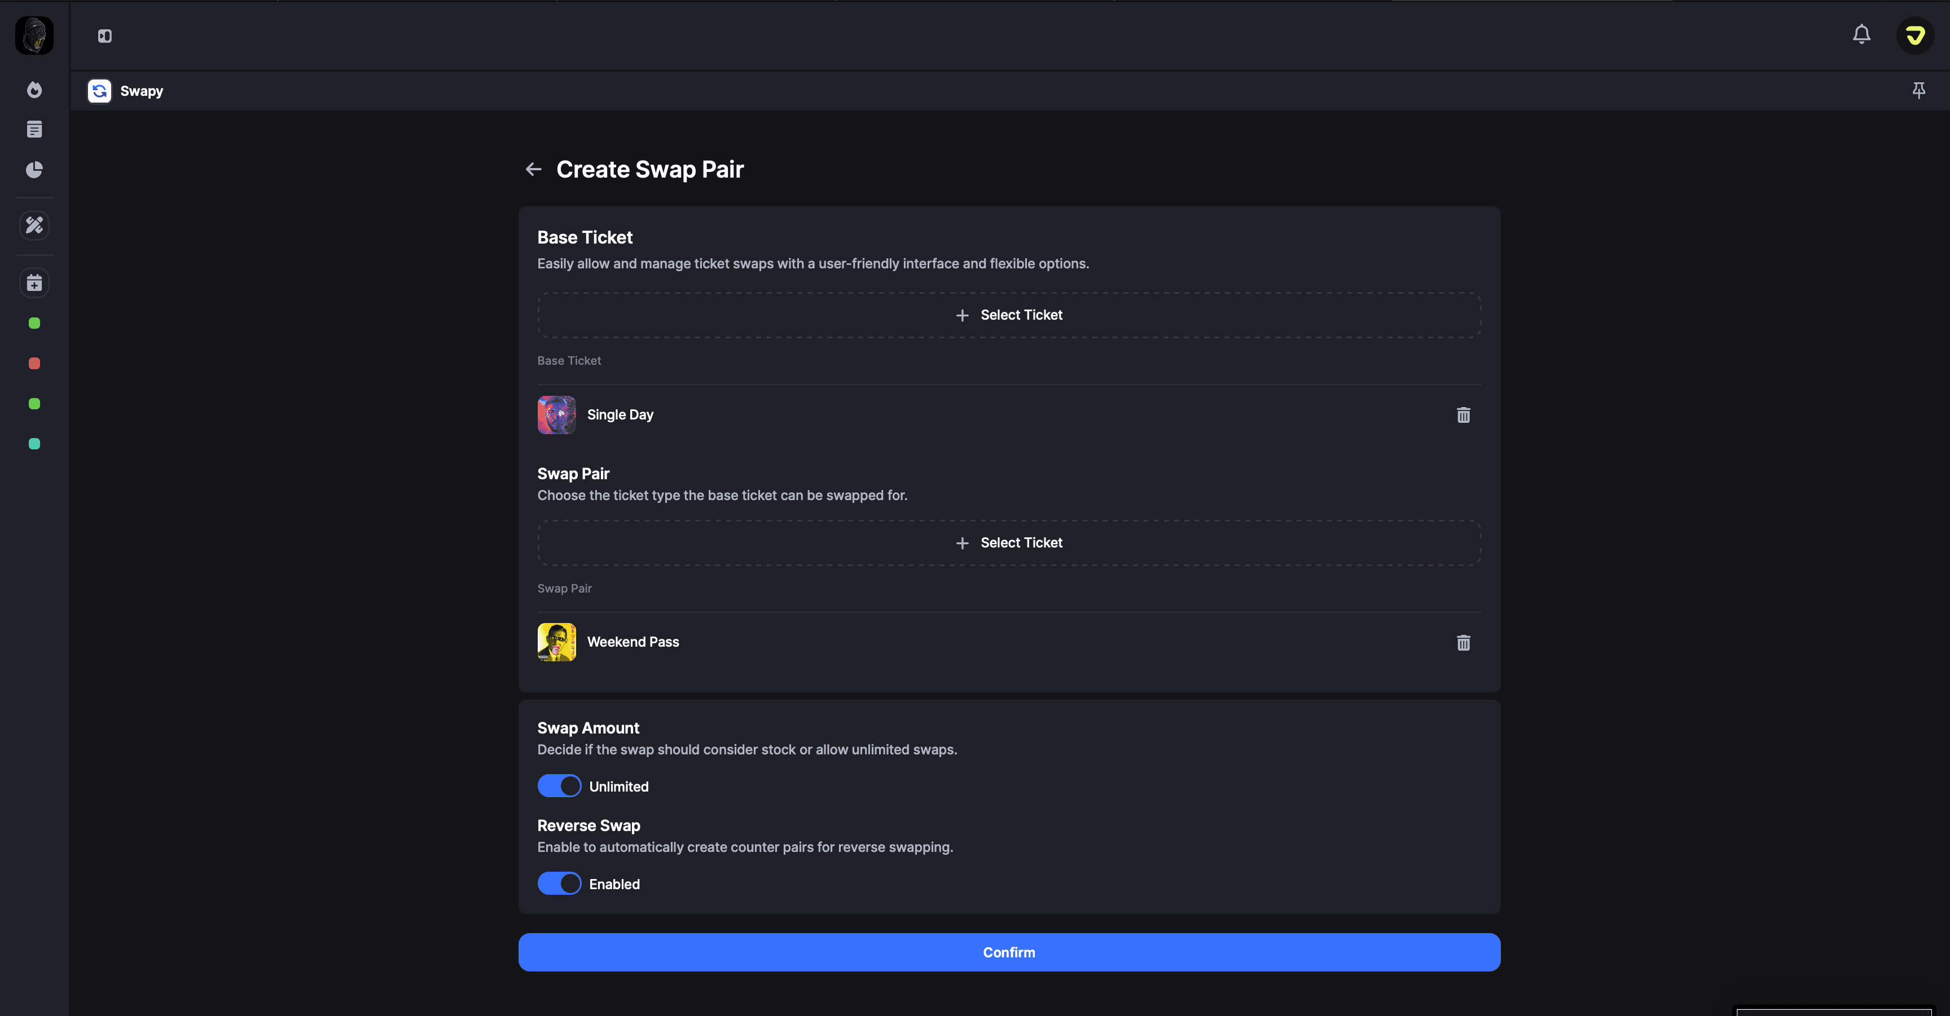Open the flame icon in sidebar
This screenshot has width=1950, height=1016.
[x=34, y=90]
